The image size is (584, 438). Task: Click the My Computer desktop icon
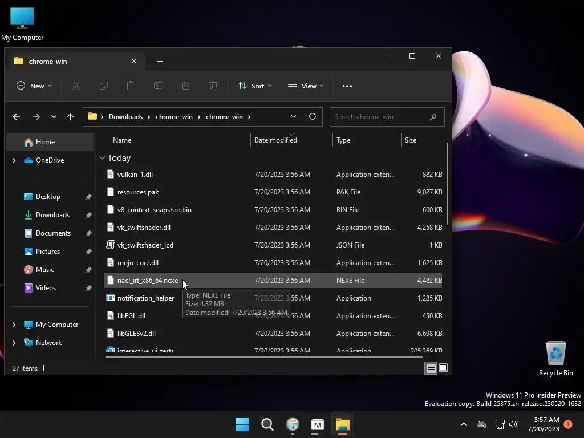tap(22, 23)
